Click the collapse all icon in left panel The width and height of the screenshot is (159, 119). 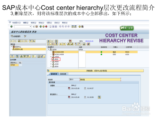point(34,41)
